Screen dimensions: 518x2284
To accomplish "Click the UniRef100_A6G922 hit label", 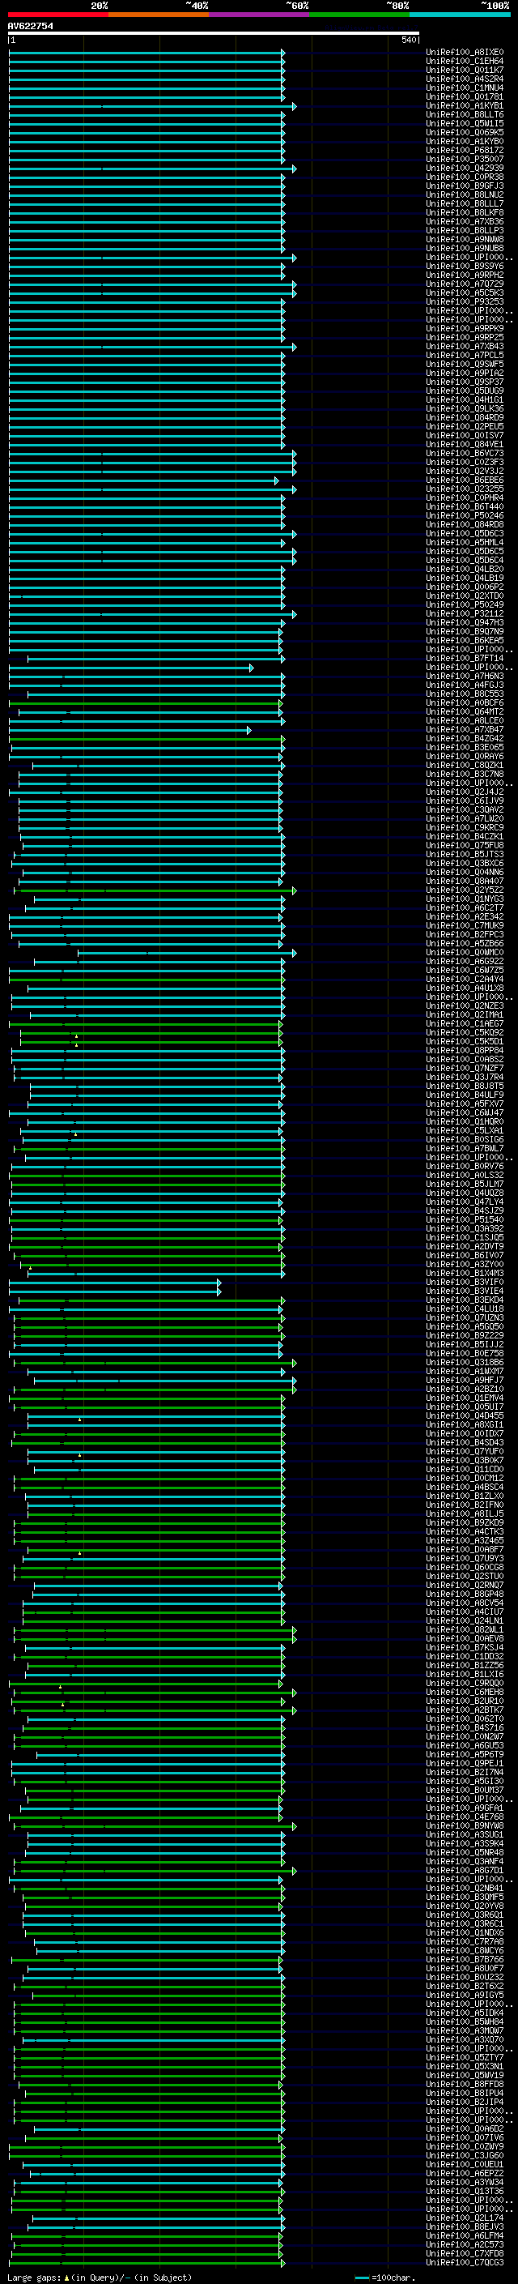I will (465, 961).
